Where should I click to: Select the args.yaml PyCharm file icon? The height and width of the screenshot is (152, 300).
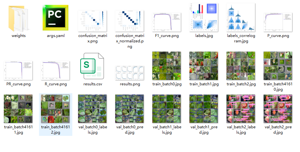tap(55, 18)
